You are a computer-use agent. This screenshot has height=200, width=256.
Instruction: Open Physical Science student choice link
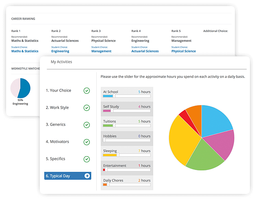[x=183, y=52]
